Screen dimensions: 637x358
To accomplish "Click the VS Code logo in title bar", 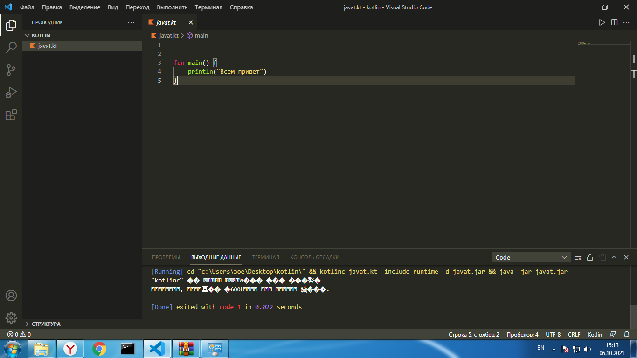I will pos(8,7).
